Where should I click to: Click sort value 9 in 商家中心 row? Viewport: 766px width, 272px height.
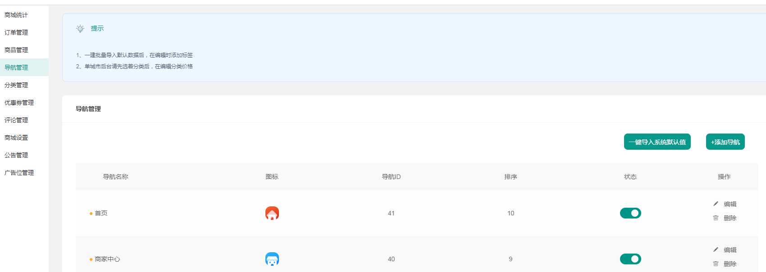pyautogui.click(x=511, y=259)
